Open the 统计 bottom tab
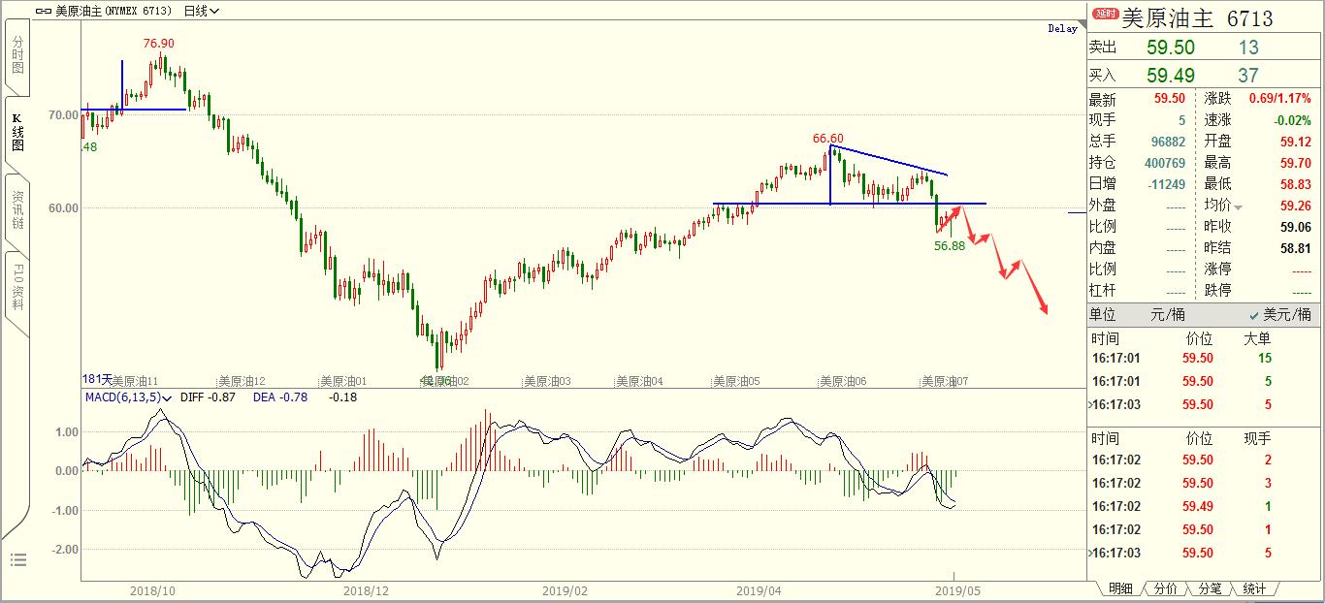 point(1253,588)
